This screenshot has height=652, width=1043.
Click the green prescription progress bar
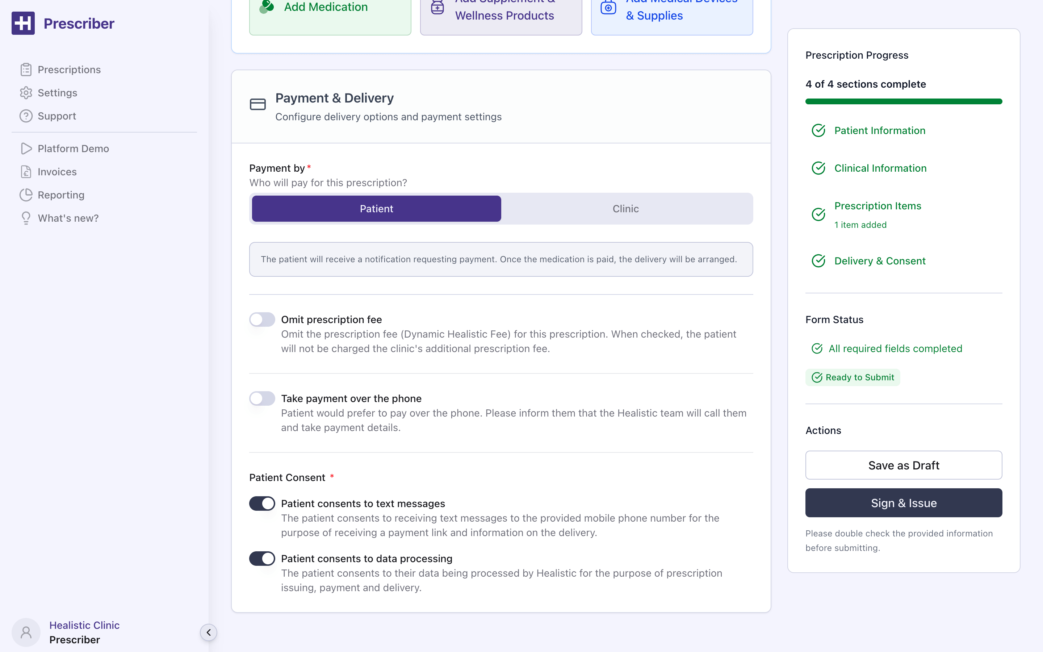904,101
